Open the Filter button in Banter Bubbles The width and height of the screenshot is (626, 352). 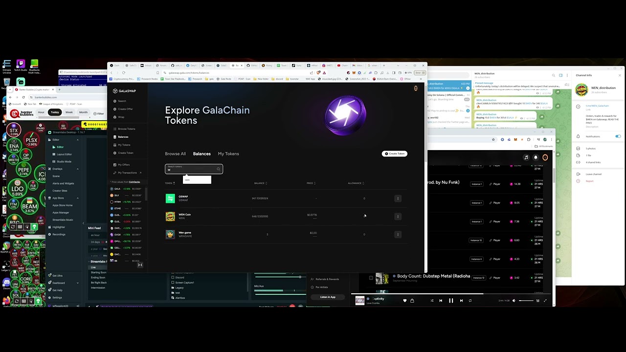99,113
